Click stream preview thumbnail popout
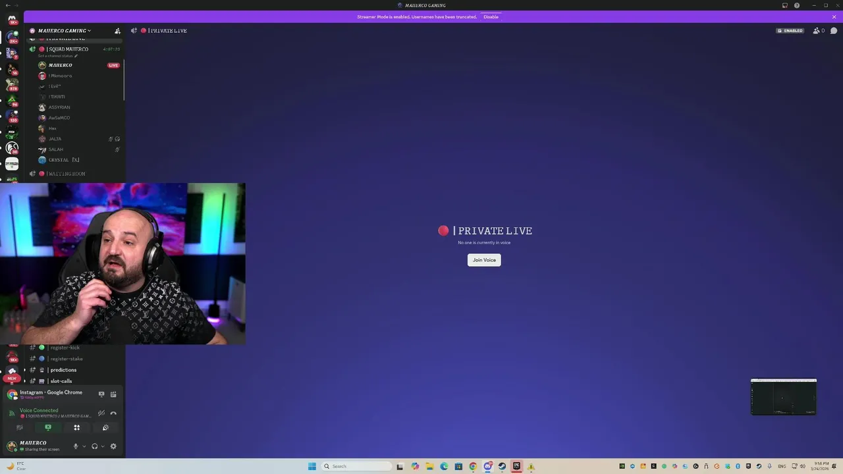 [x=784, y=397]
